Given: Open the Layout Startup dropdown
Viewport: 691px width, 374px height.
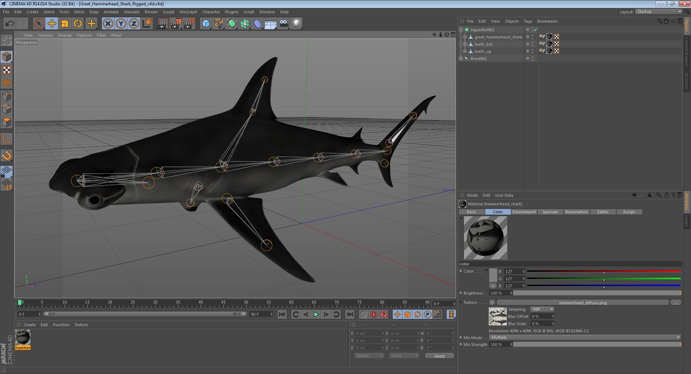Looking at the screenshot, I should pyautogui.click(x=659, y=12).
